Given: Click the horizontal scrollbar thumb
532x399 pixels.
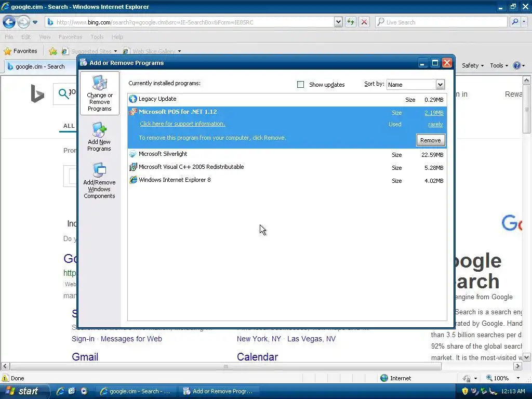Looking at the screenshot, I should tap(225, 366).
